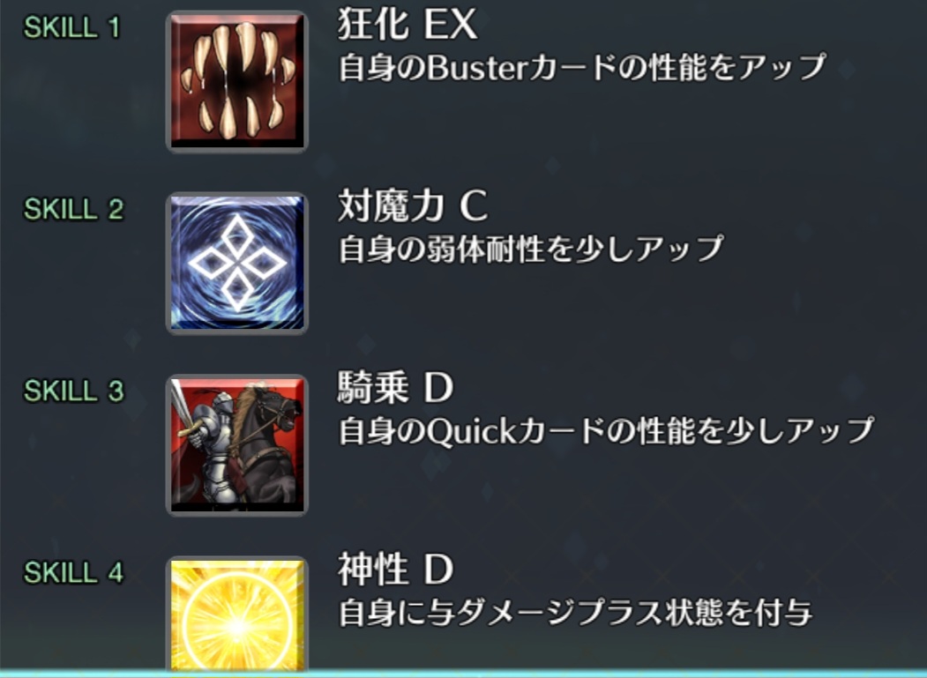Open the Busterカード performance-up description text

pos(582,67)
